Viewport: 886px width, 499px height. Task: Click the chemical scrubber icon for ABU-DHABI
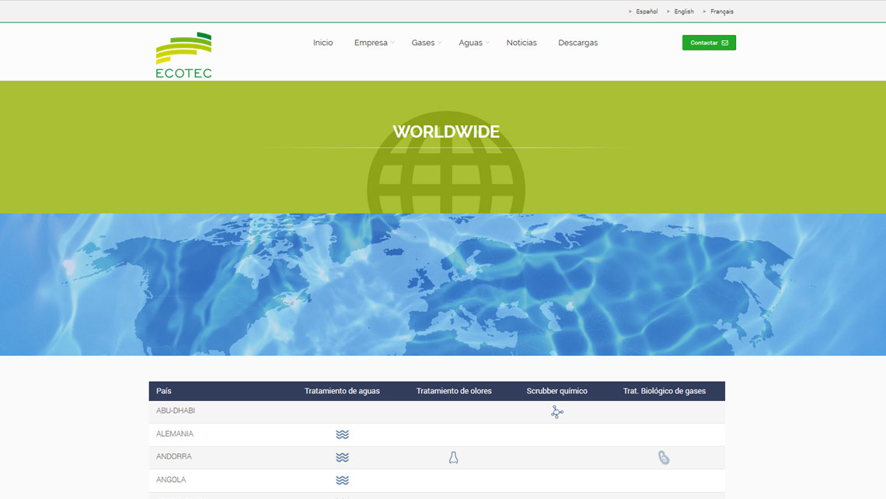556,412
